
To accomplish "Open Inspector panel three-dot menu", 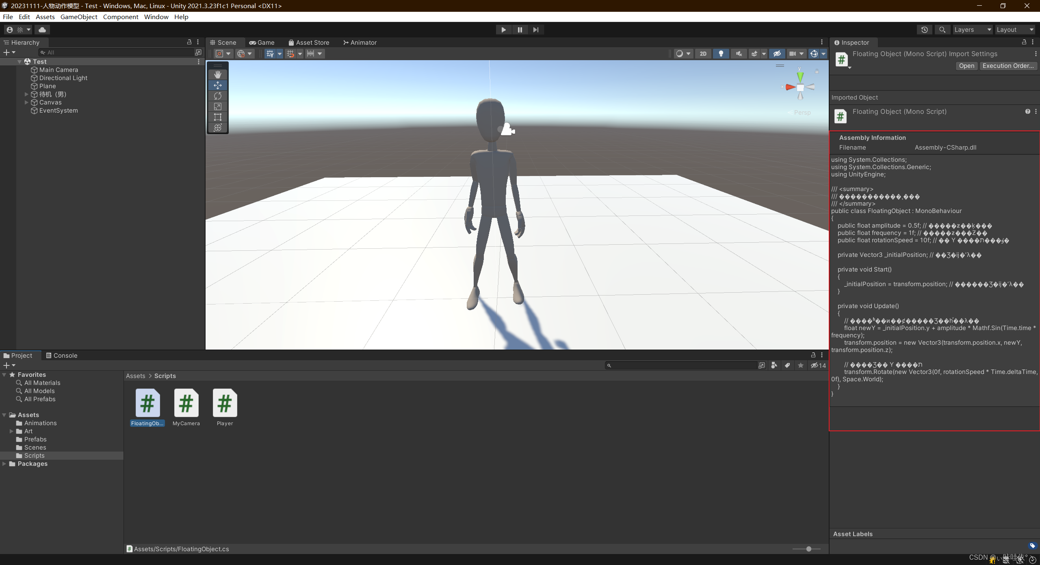I will point(1033,42).
